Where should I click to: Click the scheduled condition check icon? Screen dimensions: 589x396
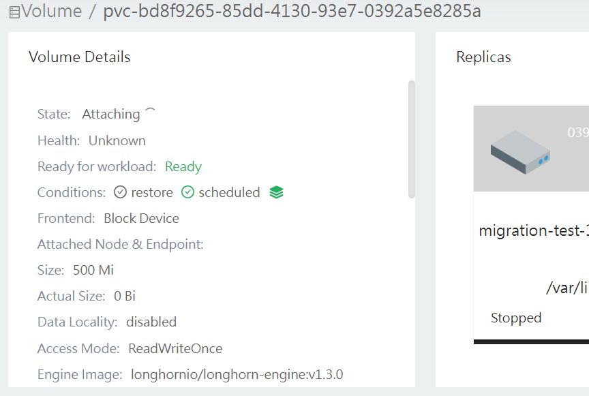(187, 192)
